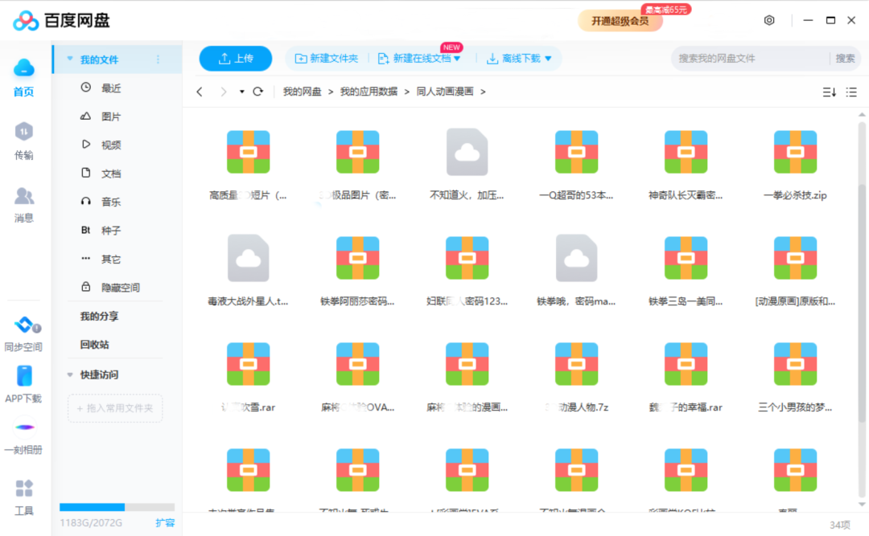Select the 铁拳三岛一美同 archive
The image size is (869, 536).
point(686,271)
